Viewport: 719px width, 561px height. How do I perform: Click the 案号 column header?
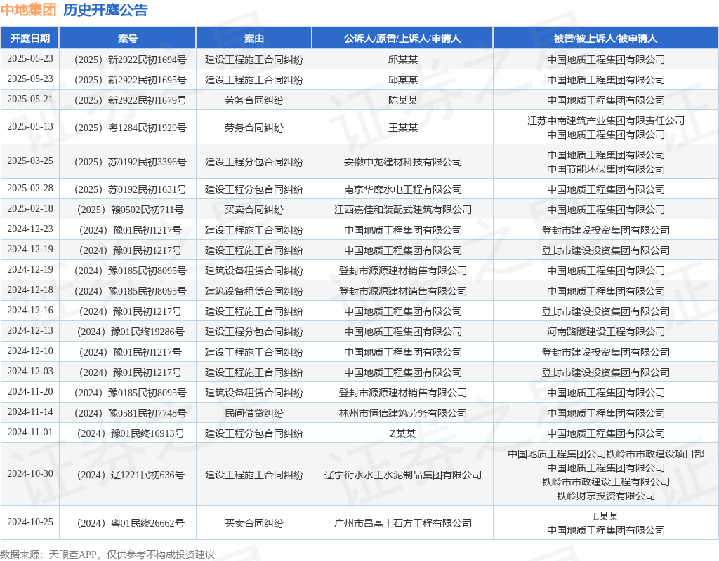(128, 39)
